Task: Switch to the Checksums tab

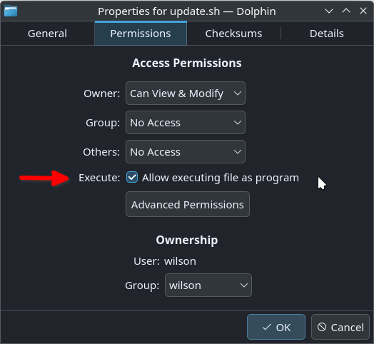Action: [x=233, y=34]
